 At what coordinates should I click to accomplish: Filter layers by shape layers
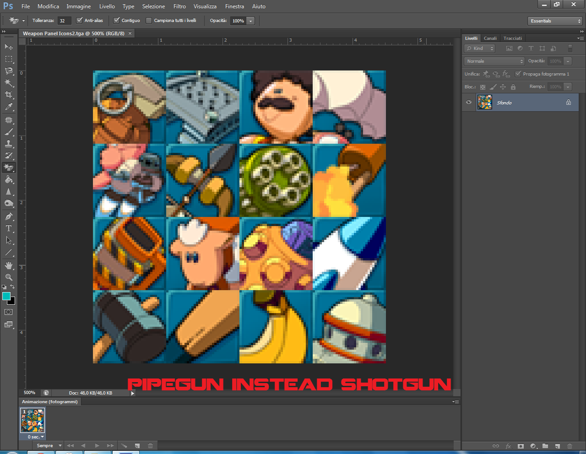[542, 48]
